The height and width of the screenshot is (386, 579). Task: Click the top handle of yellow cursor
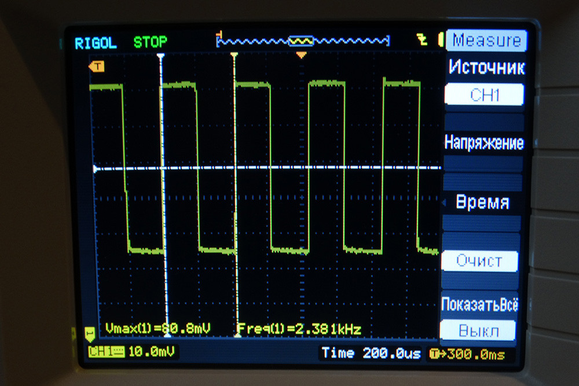tap(234, 56)
